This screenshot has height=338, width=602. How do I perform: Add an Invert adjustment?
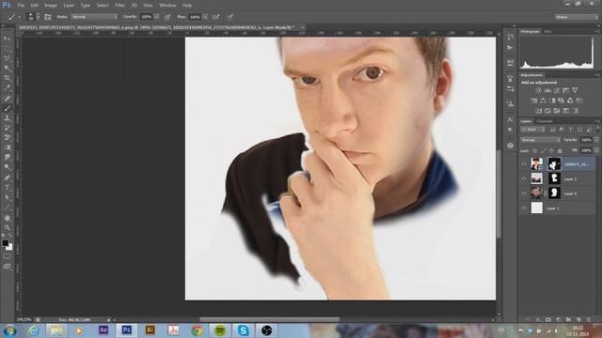[539, 111]
